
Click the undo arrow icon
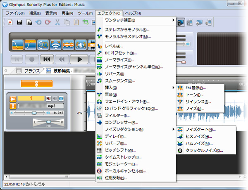point(38,22)
